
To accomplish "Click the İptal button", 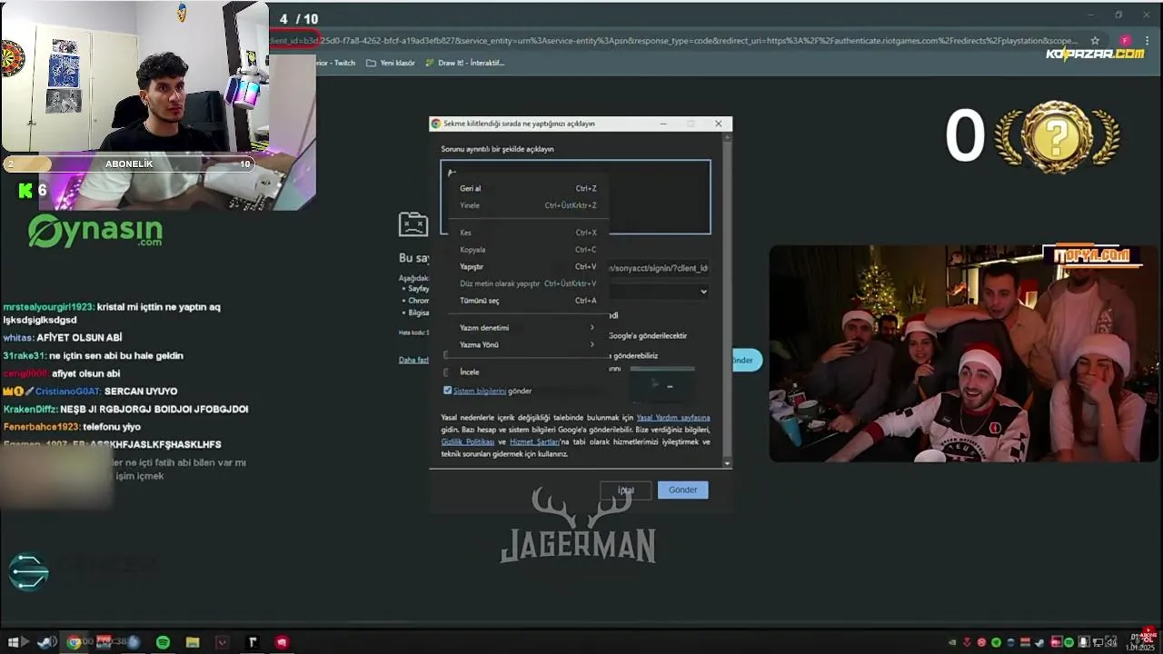I will [626, 490].
